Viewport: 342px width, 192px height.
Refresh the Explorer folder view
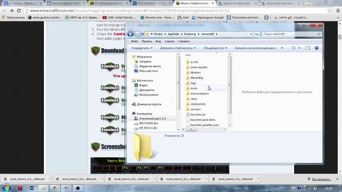click(256, 34)
